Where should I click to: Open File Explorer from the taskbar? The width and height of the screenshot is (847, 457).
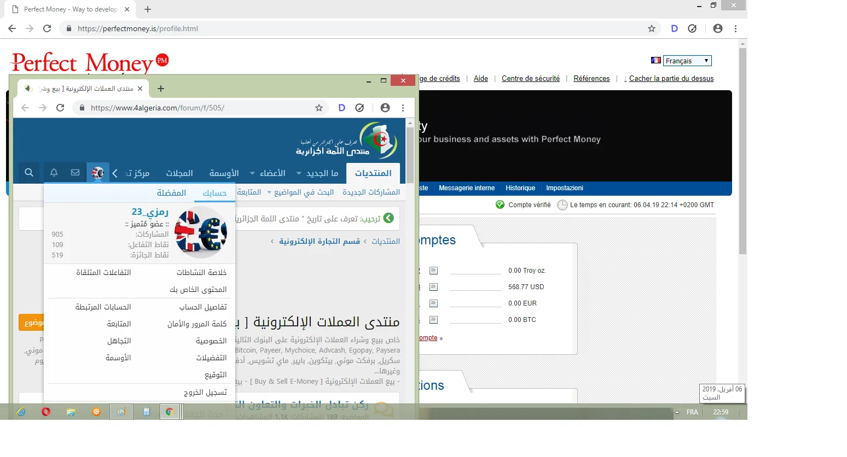click(71, 412)
